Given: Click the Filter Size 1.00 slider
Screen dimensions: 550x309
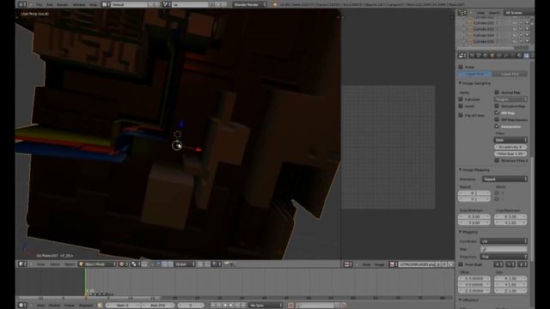Looking at the screenshot, I should pyautogui.click(x=510, y=154).
